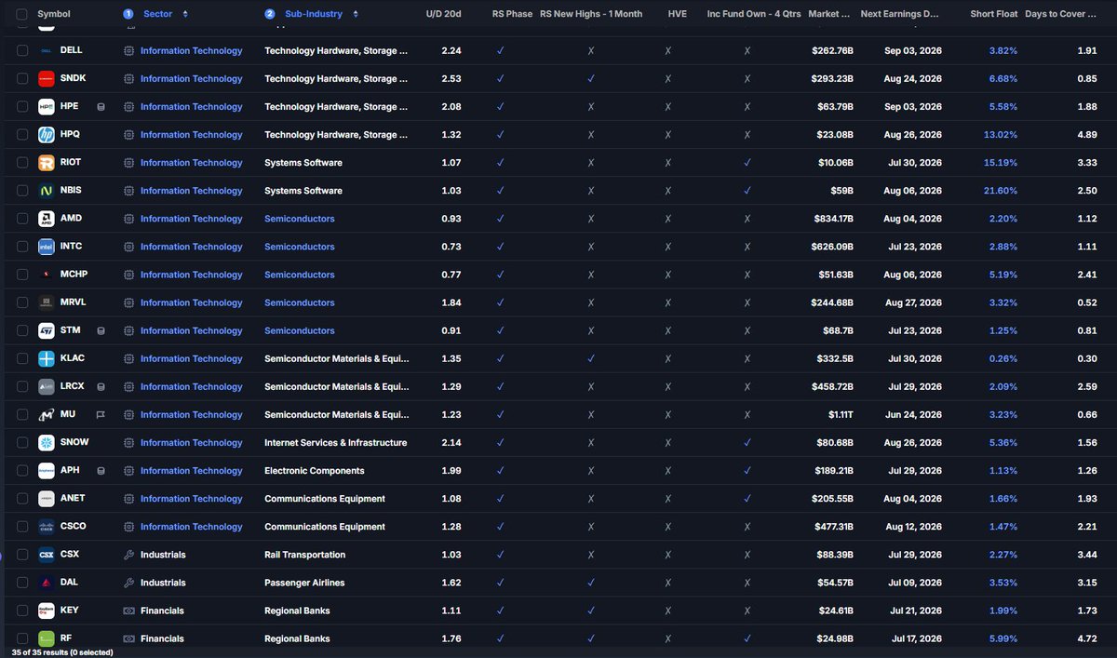Screen dimensions: 1117x658
Task: Open Information Technology link in DELL row
Action: (191, 51)
